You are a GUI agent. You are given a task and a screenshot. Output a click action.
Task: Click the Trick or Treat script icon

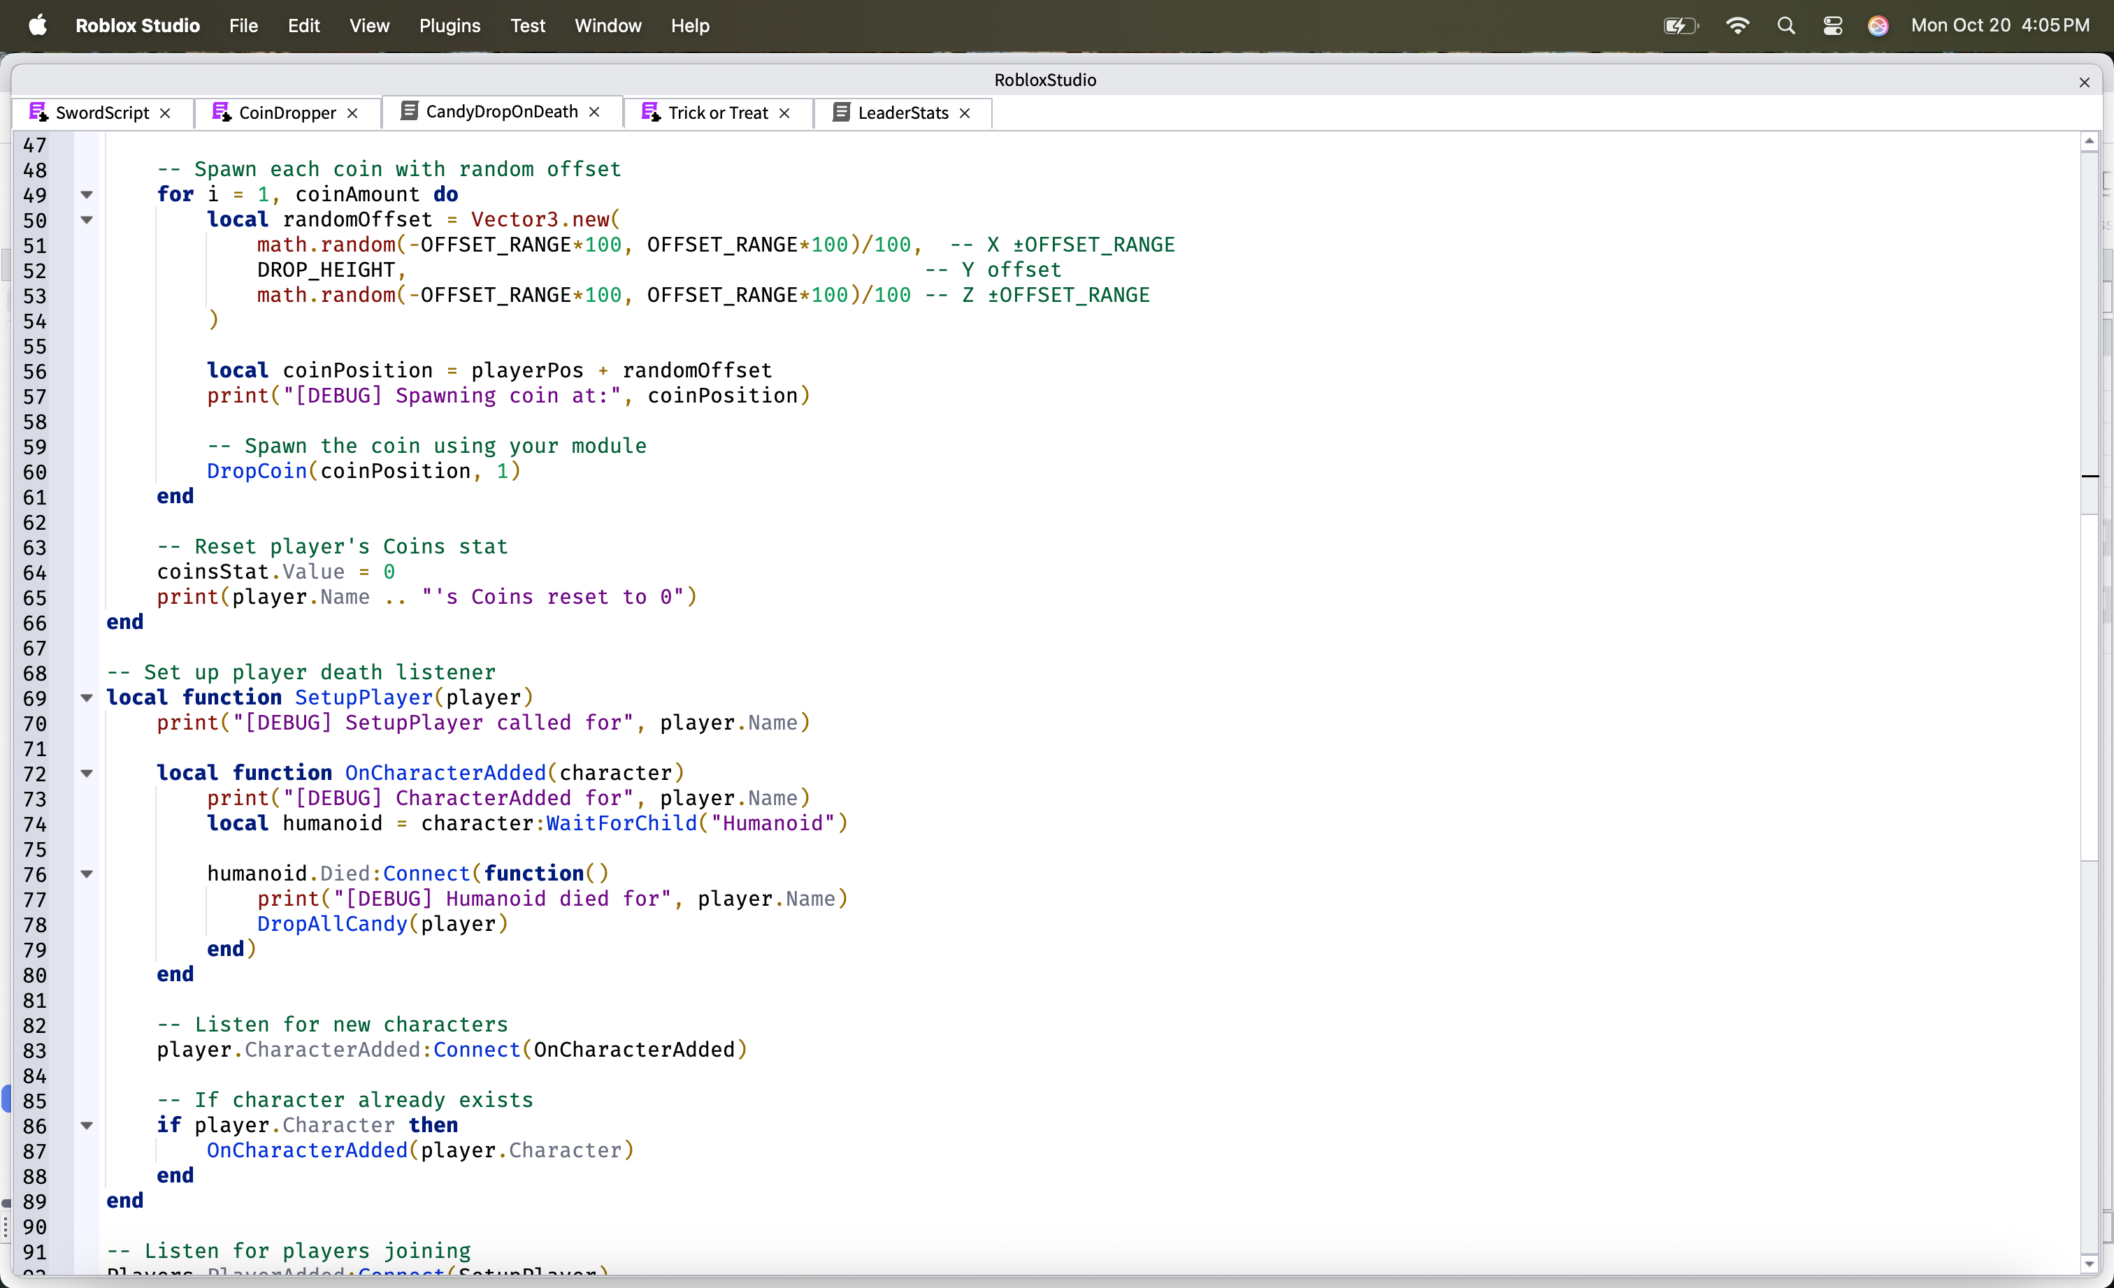click(652, 113)
